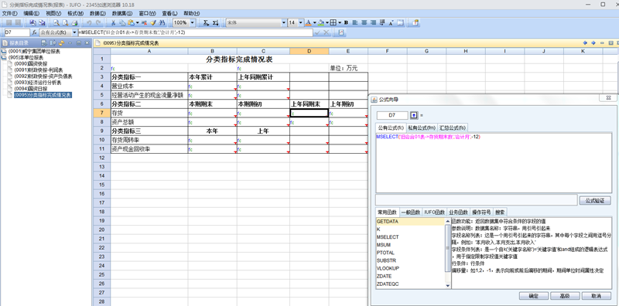Click the formula bar input field
619x306 pixels.
pyautogui.click(x=196, y=32)
